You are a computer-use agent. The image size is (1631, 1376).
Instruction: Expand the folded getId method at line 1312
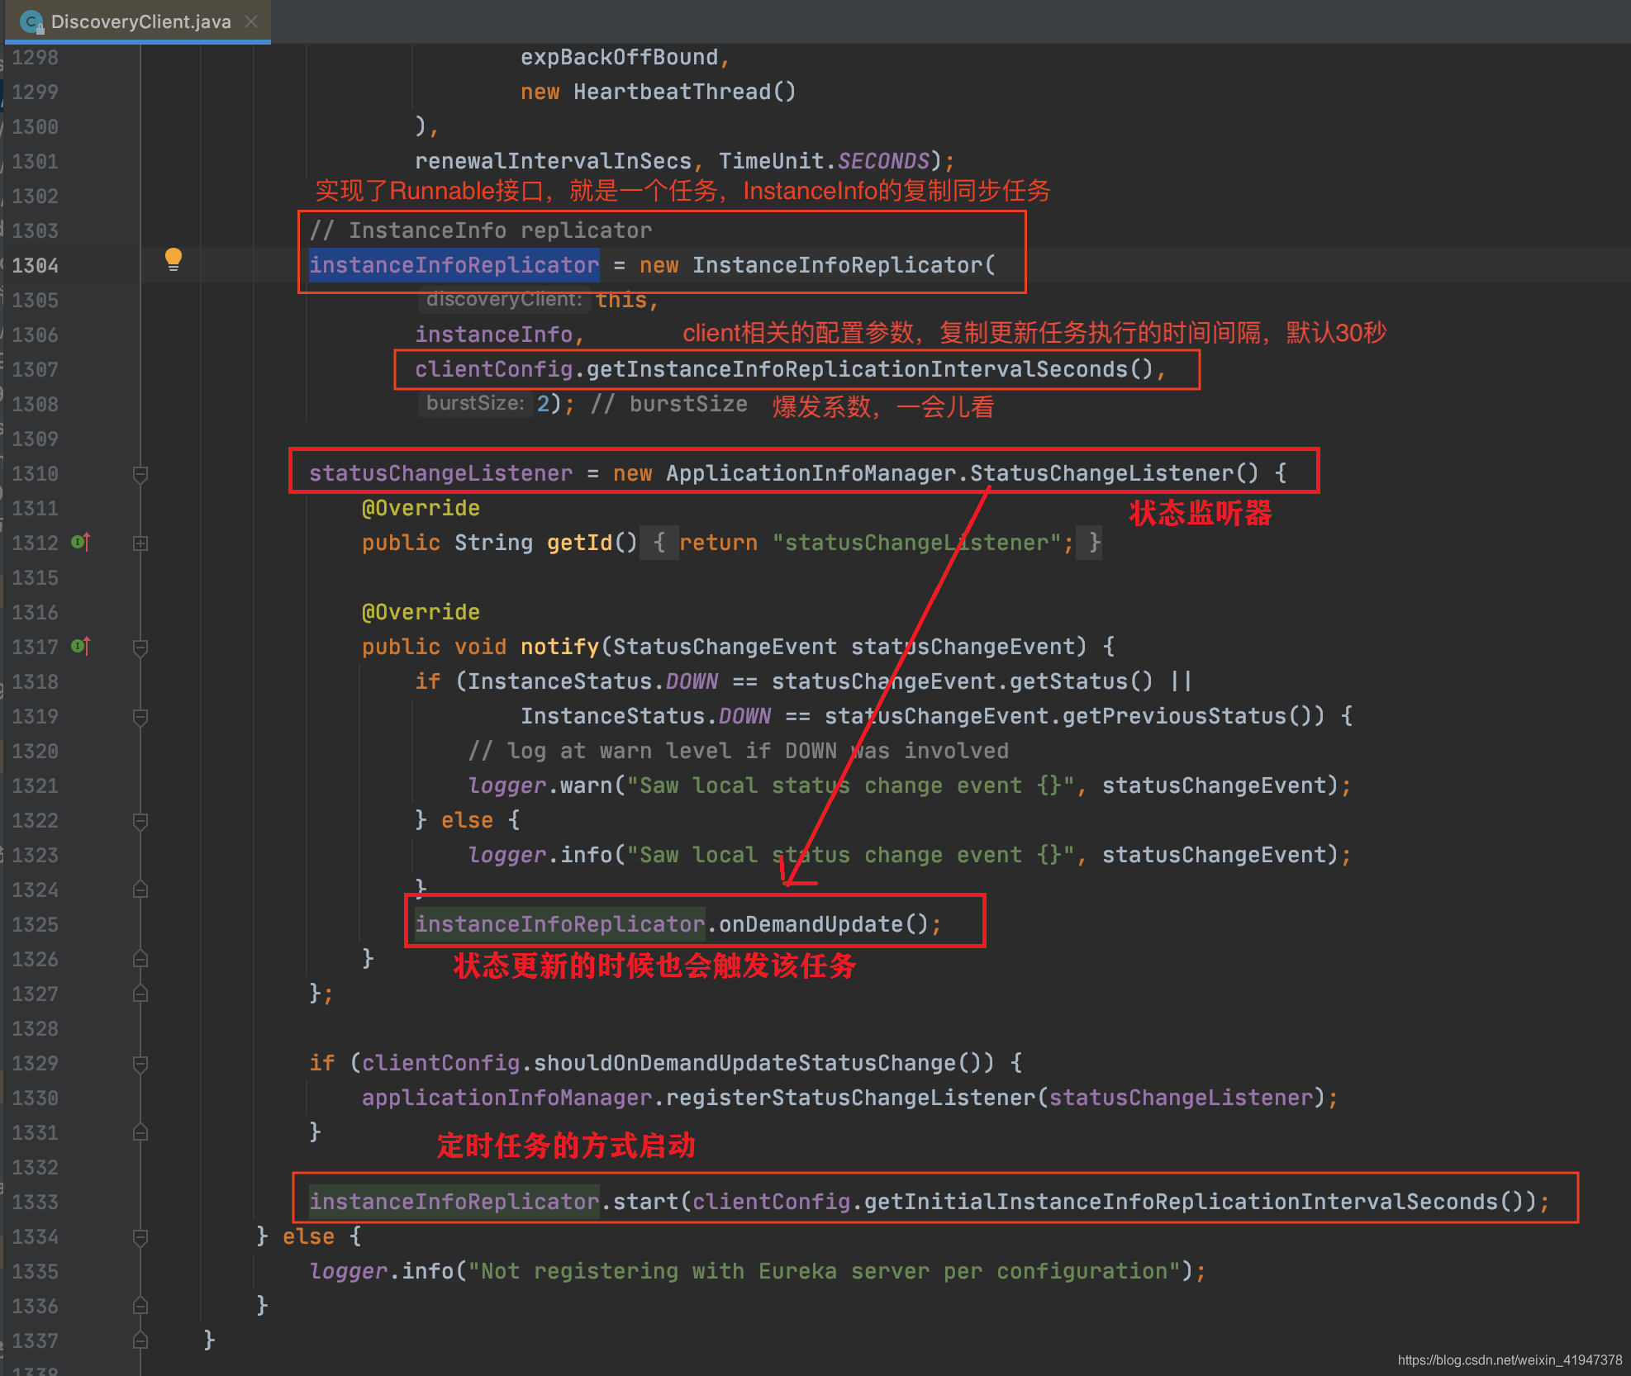[140, 543]
